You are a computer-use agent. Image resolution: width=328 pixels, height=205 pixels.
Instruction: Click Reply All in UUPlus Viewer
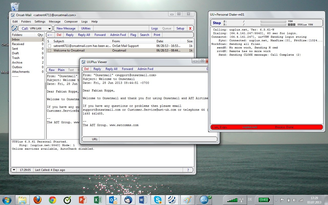(111, 69)
